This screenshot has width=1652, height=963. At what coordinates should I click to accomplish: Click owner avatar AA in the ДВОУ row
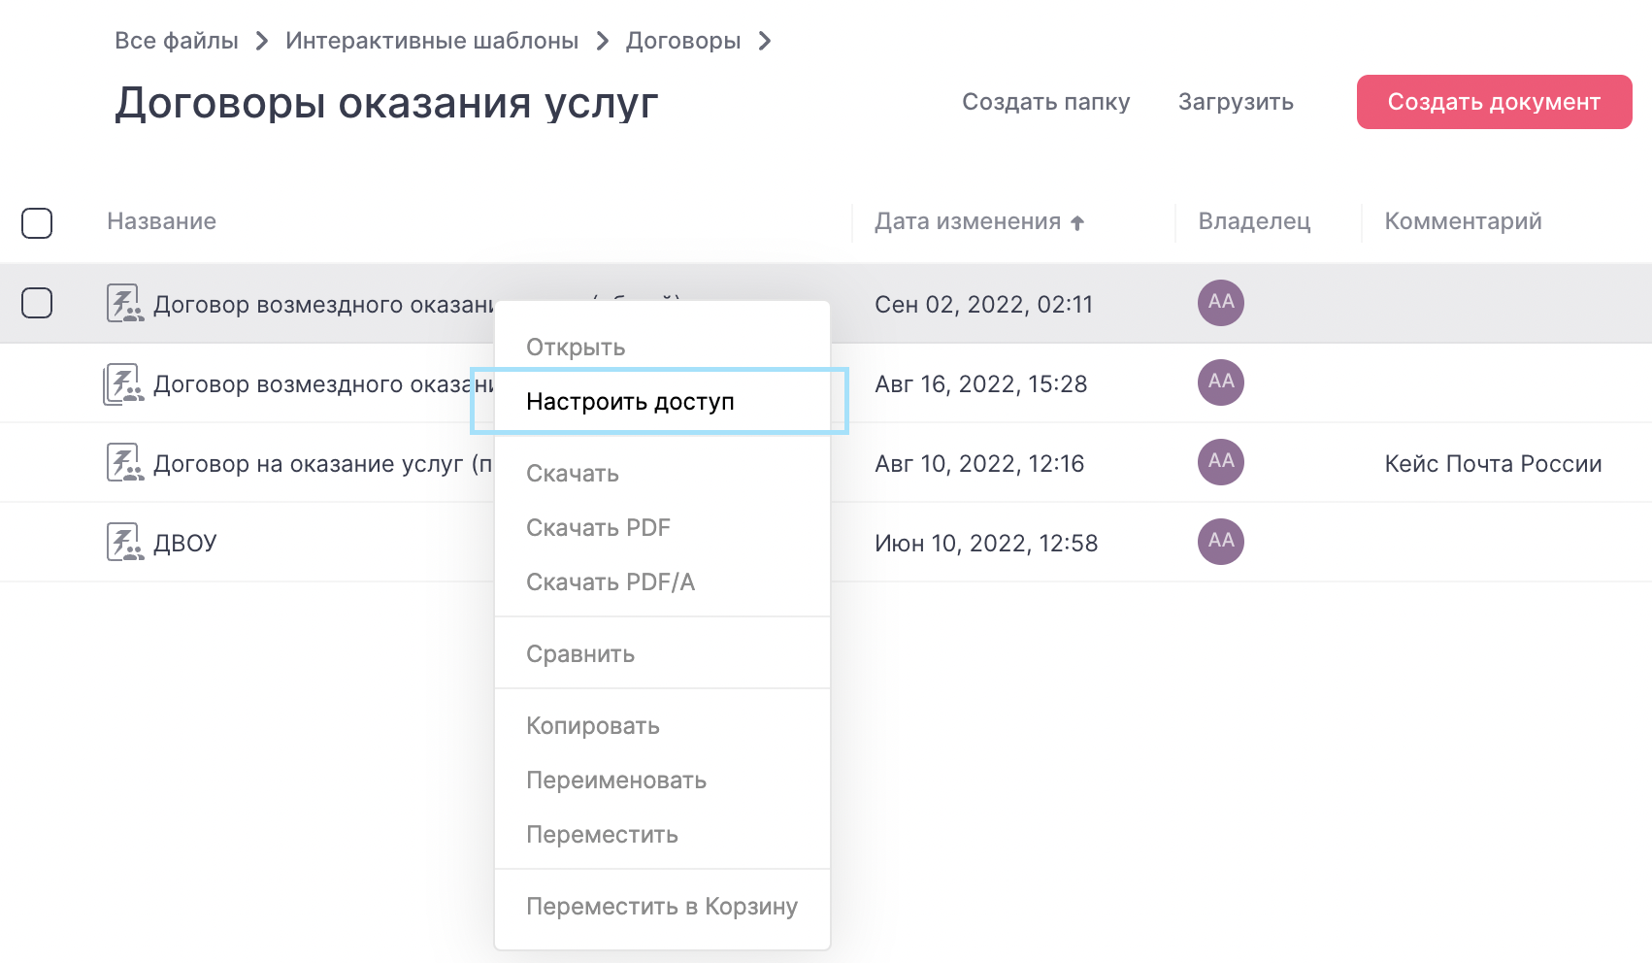(1220, 542)
